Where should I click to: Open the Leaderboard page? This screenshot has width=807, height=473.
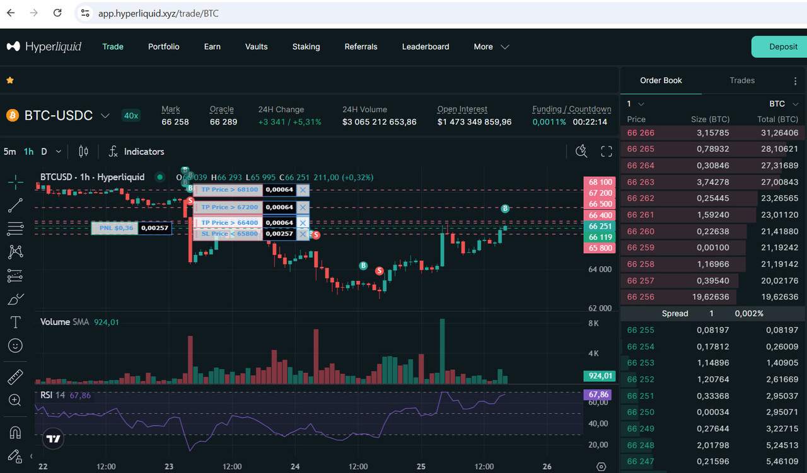(426, 47)
